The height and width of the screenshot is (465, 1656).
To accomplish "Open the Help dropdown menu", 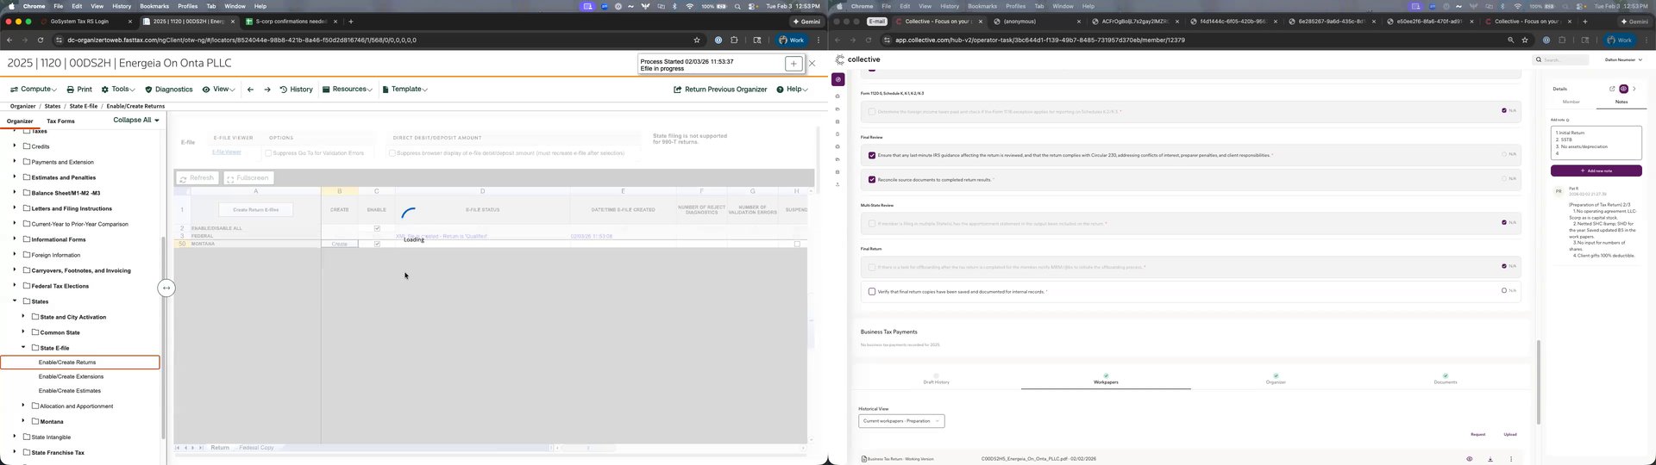I will pos(792,89).
